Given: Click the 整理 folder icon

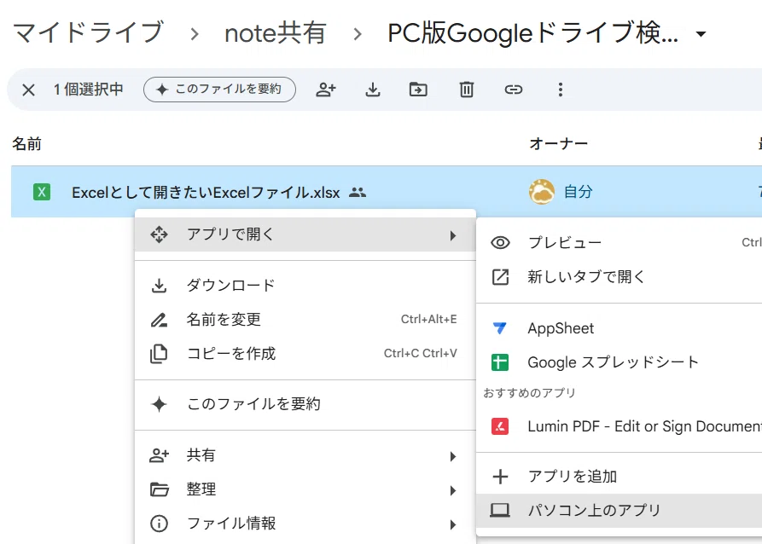Looking at the screenshot, I should pyautogui.click(x=160, y=489).
